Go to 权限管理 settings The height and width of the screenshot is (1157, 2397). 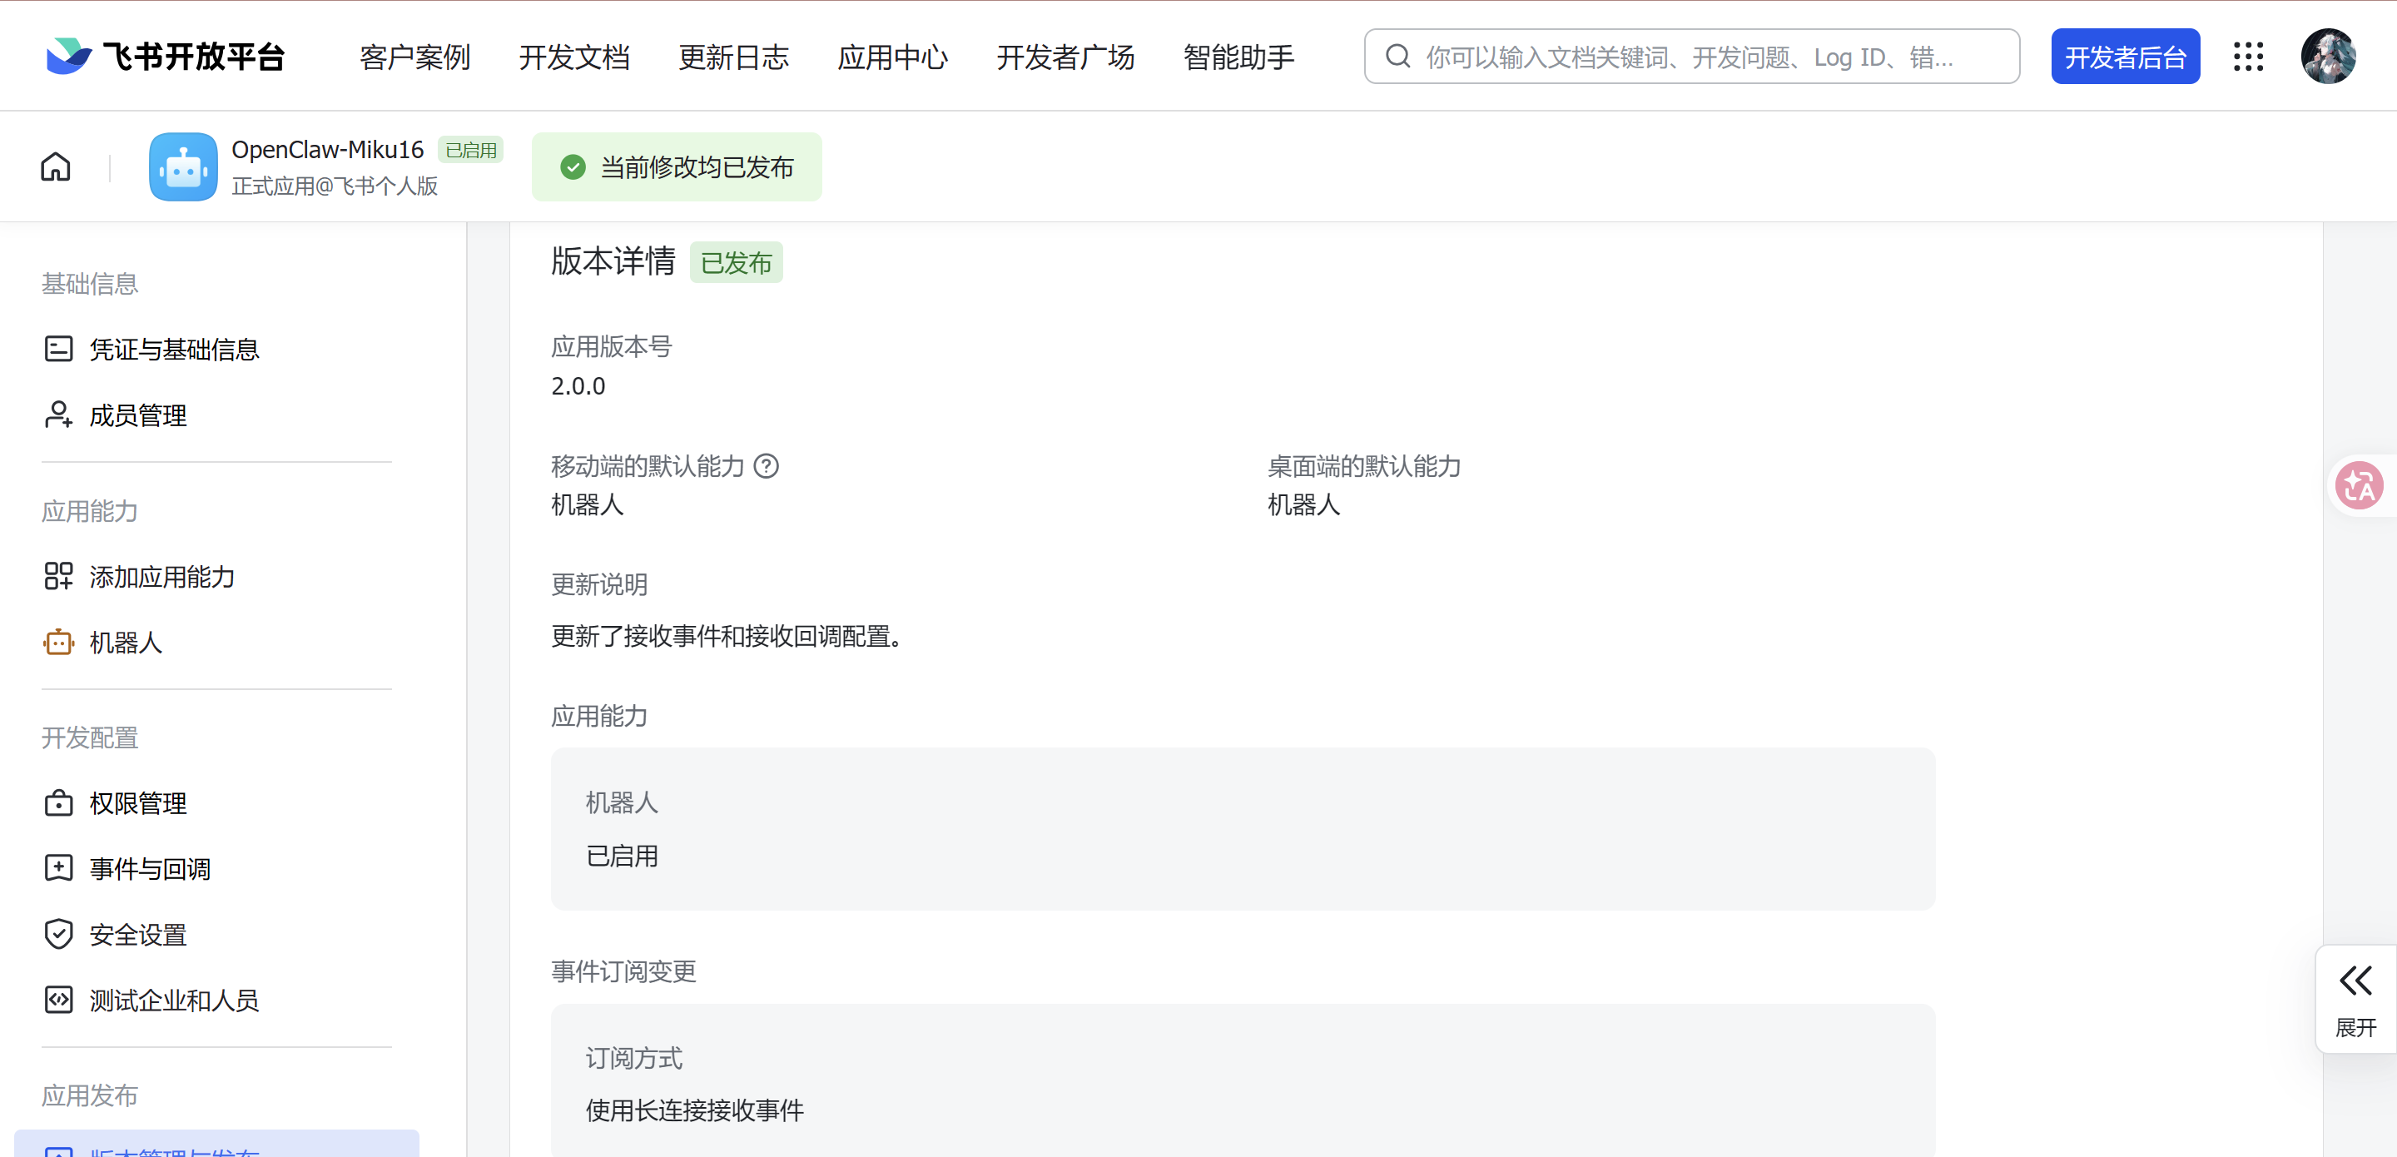pyautogui.click(x=137, y=802)
